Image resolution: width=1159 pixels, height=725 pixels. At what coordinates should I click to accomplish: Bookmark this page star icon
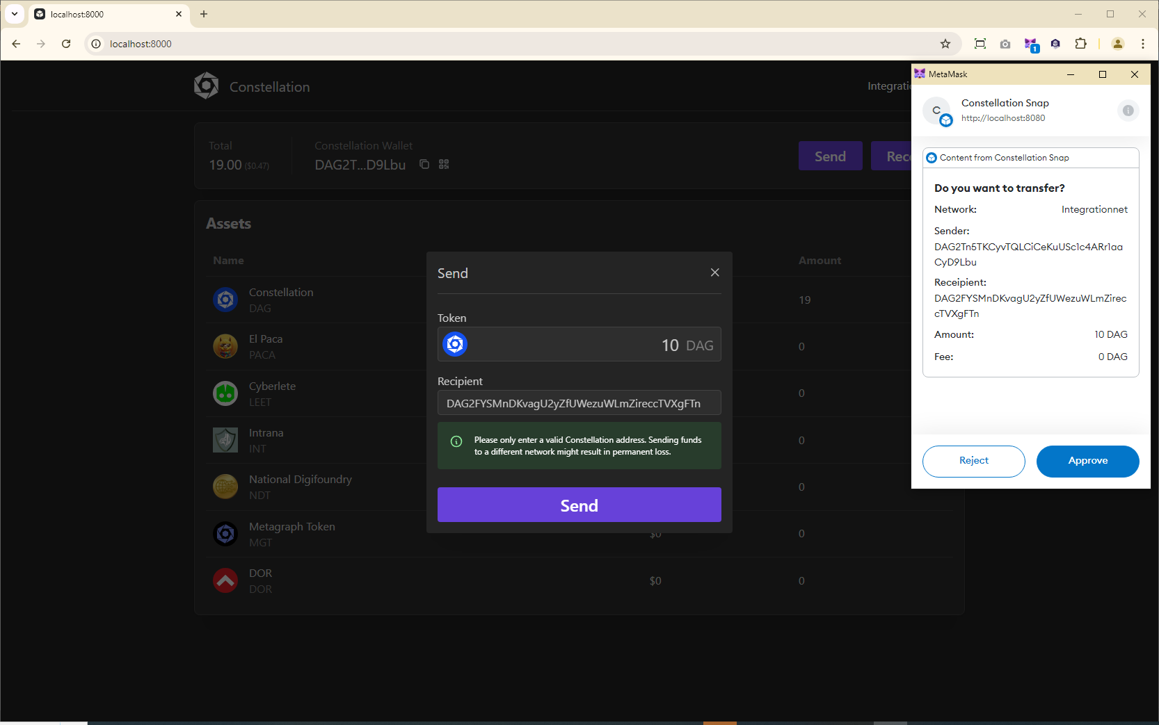(x=945, y=44)
